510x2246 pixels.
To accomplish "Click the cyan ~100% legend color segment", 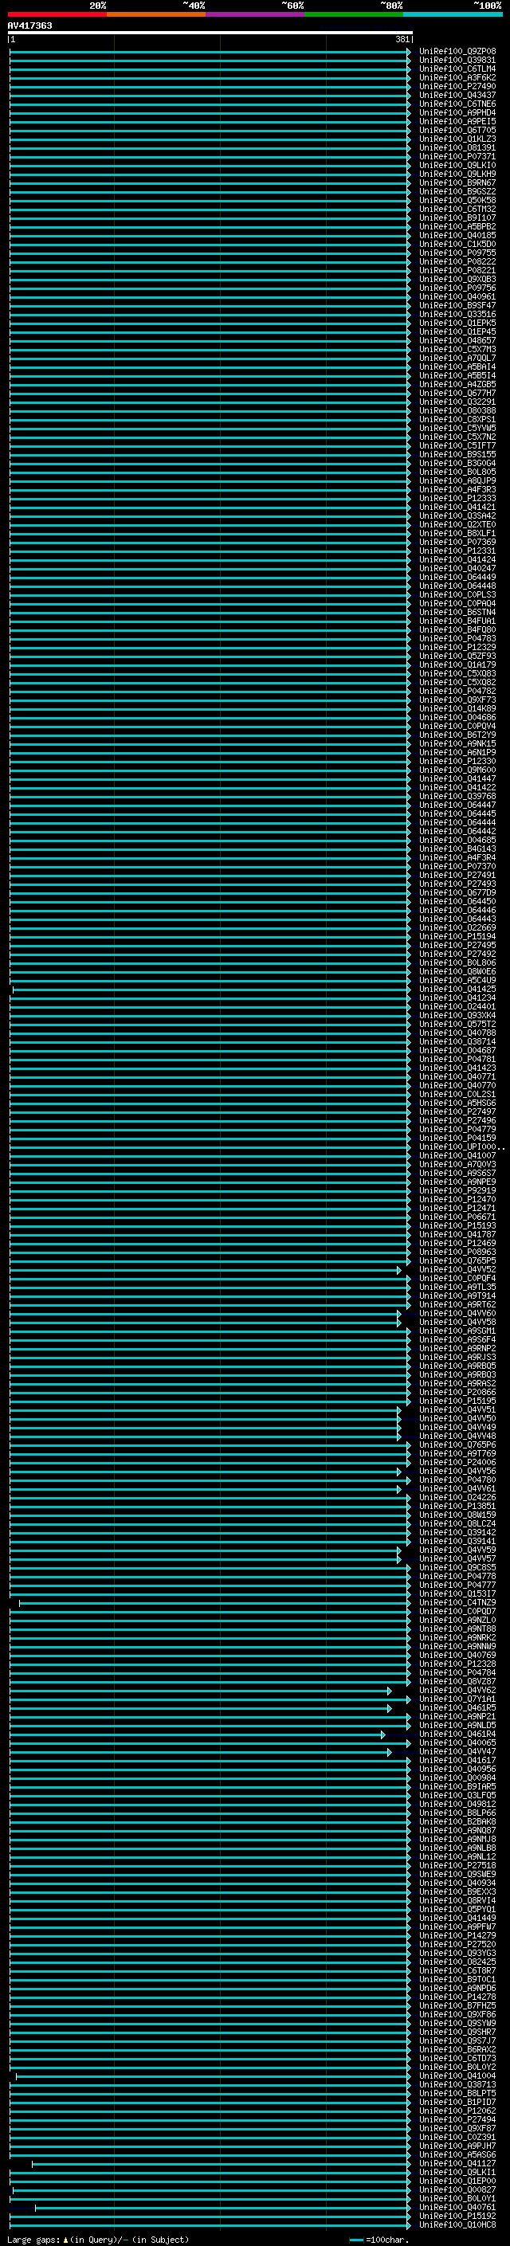I will tap(453, 14).
